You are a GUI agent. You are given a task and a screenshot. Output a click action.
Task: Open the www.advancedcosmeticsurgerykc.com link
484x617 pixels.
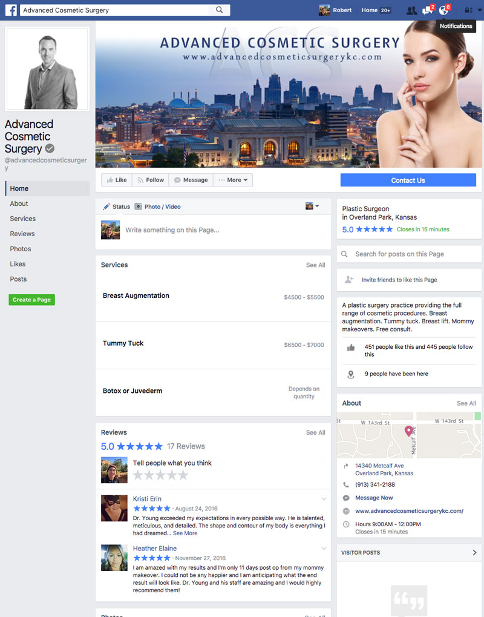pyautogui.click(x=410, y=511)
